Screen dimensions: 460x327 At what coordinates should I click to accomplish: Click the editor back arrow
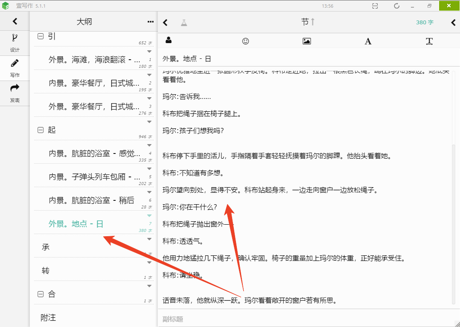pos(166,23)
